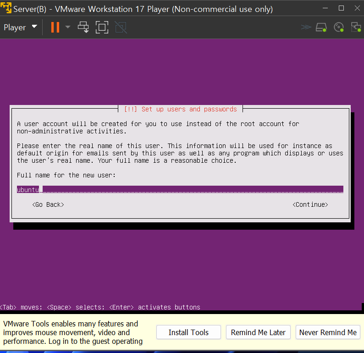Screen dimensions: 364x353
Task: Open the CD/DVD drive device icon
Action: (x=339, y=27)
